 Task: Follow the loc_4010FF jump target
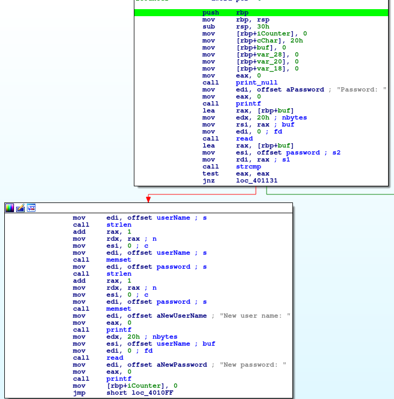[x=153, y=393]
